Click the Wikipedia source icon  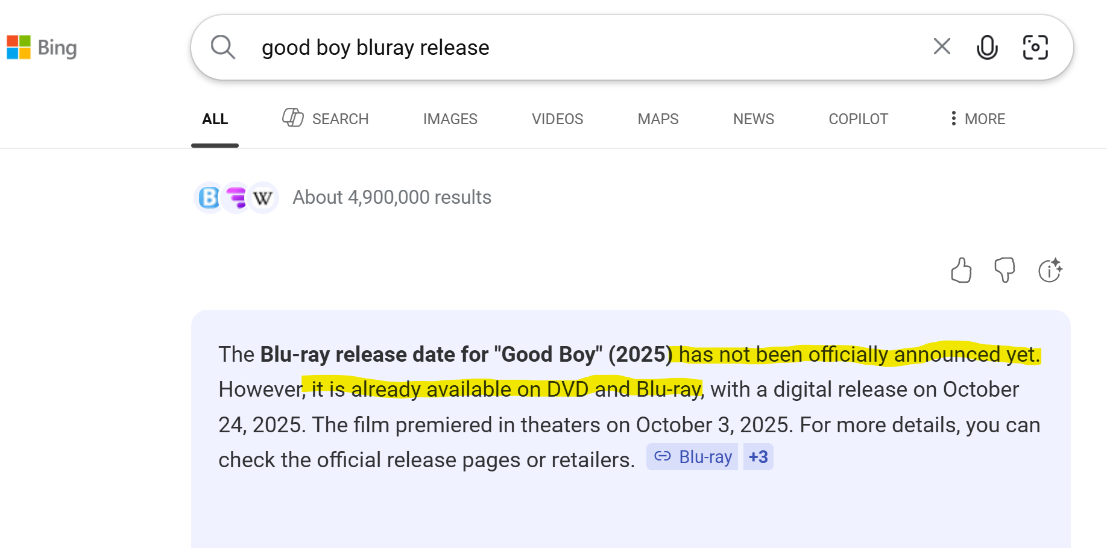[x=263, y=198]
